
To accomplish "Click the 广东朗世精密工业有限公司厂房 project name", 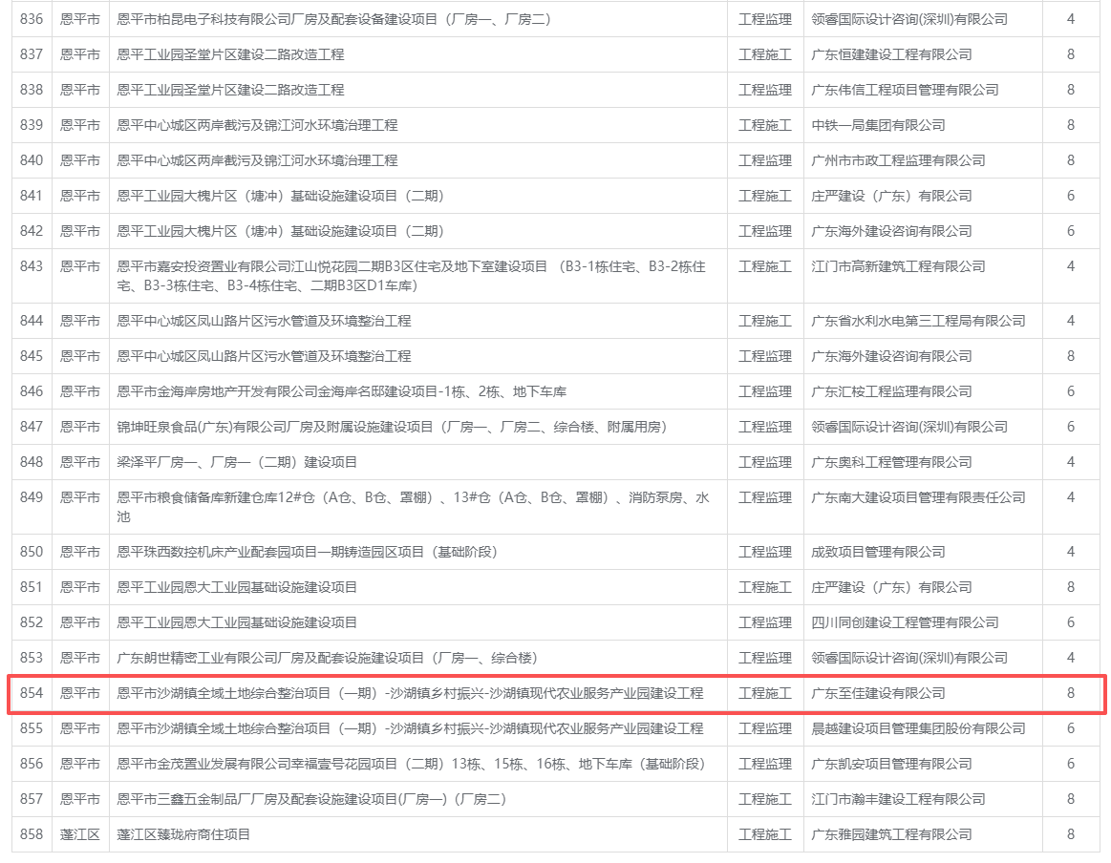I will [x=328, y=659].
